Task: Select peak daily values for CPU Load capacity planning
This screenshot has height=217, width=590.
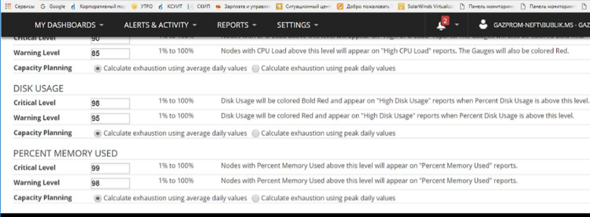Action: 256,69
